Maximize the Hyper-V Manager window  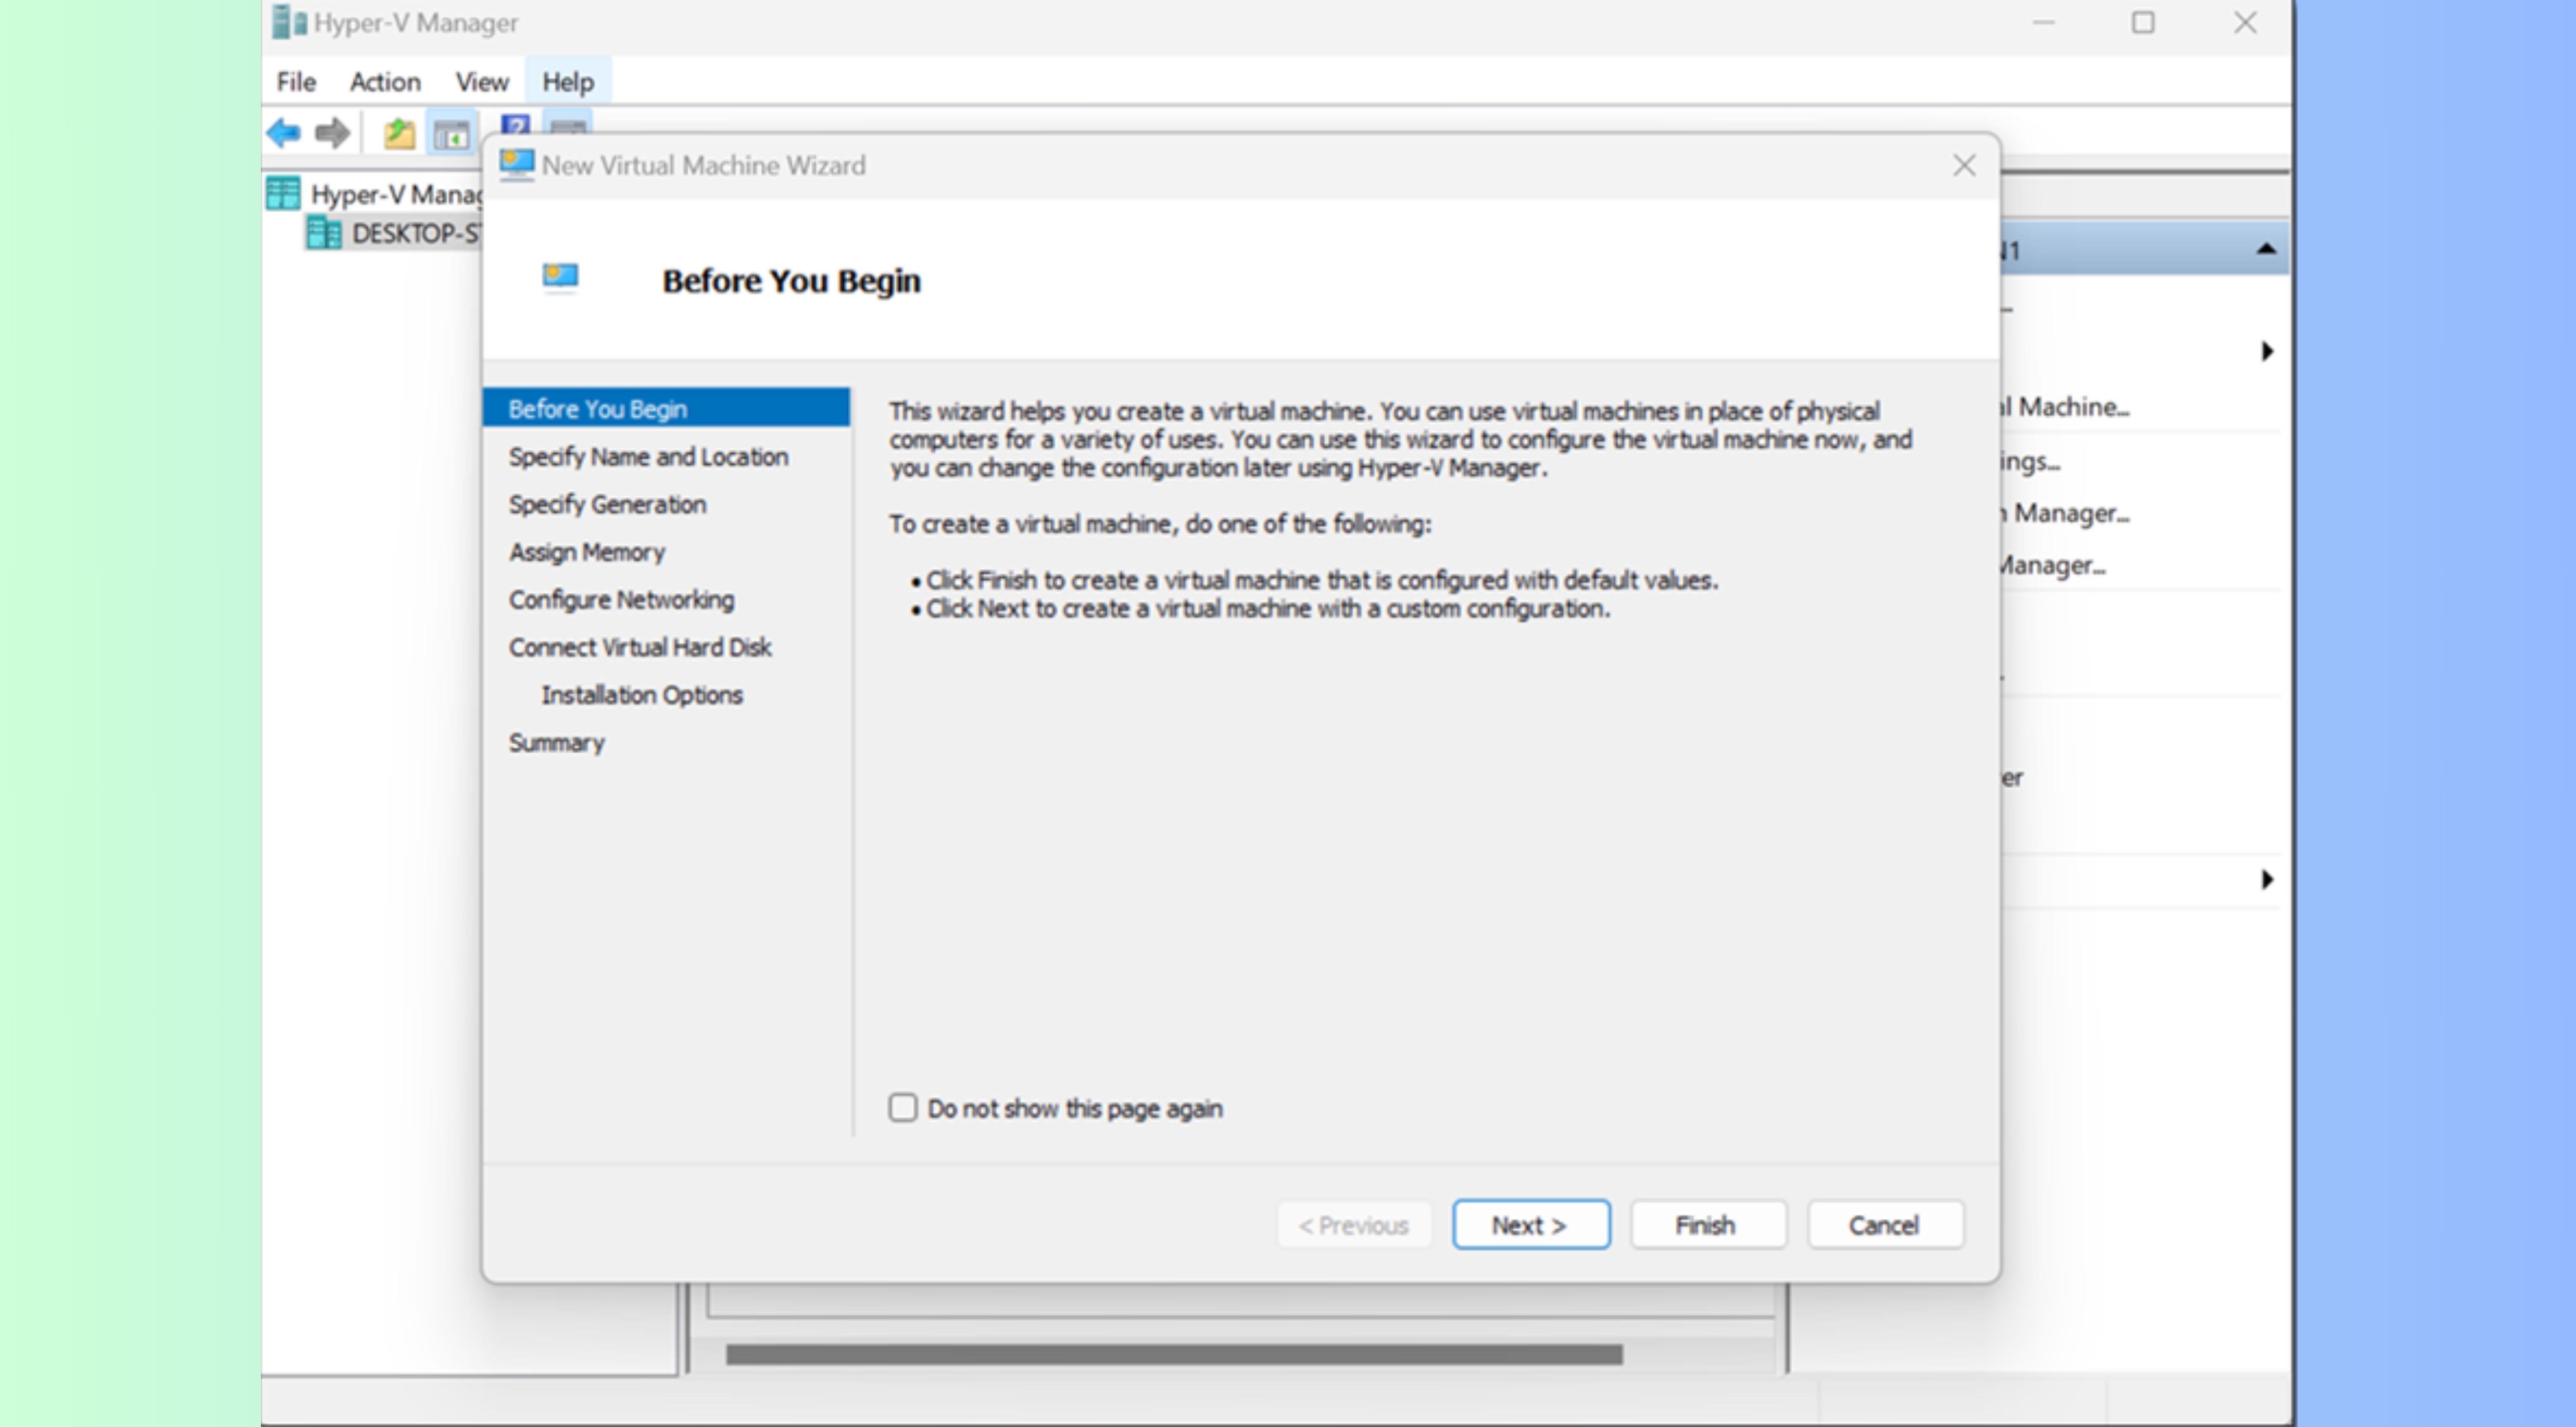point(2143,22)
